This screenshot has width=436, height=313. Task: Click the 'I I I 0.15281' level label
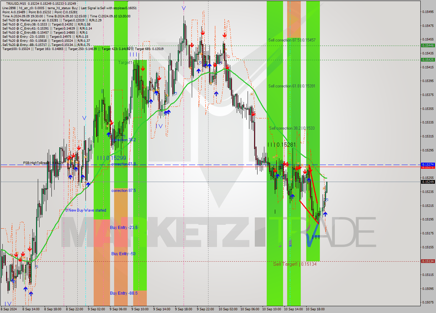281,145
